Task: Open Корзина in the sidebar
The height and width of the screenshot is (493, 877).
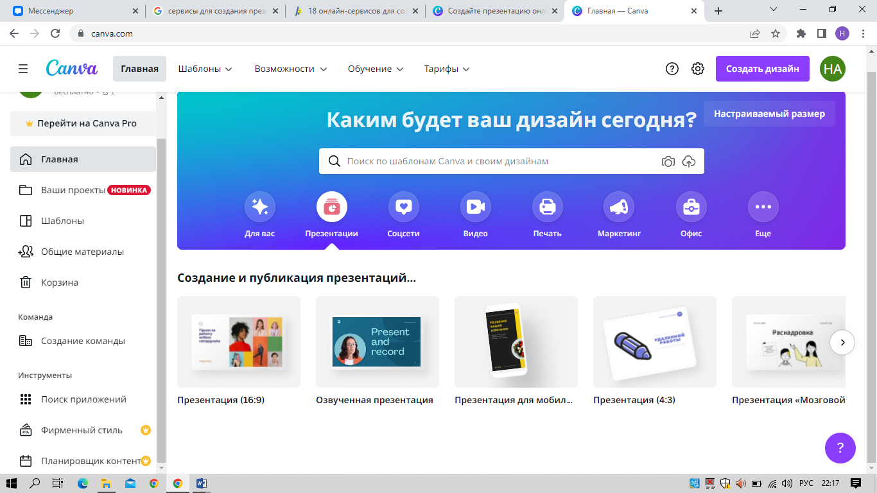Action: tap(83, 282)
